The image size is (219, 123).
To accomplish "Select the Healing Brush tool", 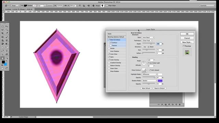I will pyautogui.click(x=3, y=37).
